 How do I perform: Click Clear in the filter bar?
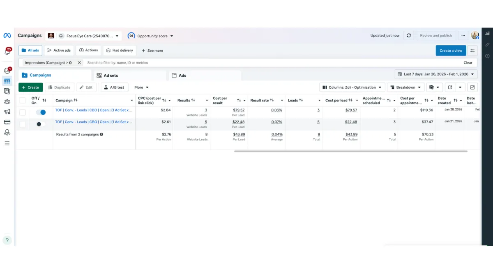coord(468,63)
